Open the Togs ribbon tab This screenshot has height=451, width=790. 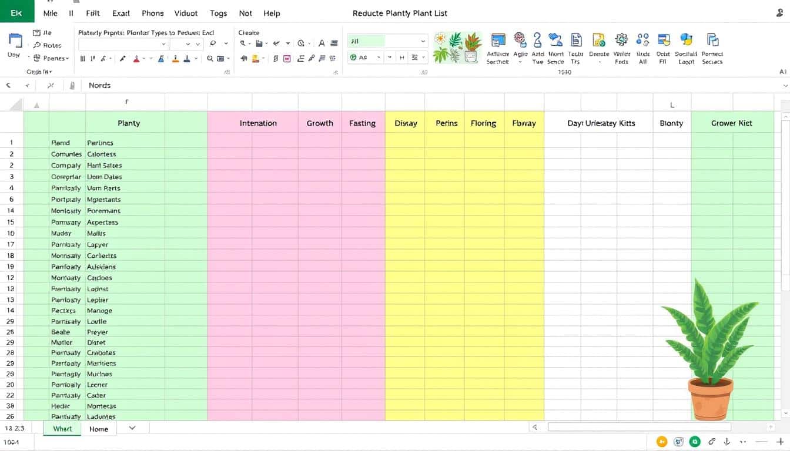(x=218, y=13)
